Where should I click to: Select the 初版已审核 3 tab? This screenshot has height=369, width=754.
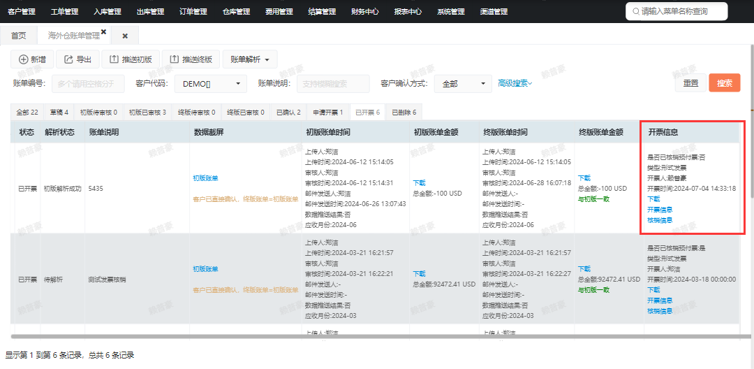point(147,112)
